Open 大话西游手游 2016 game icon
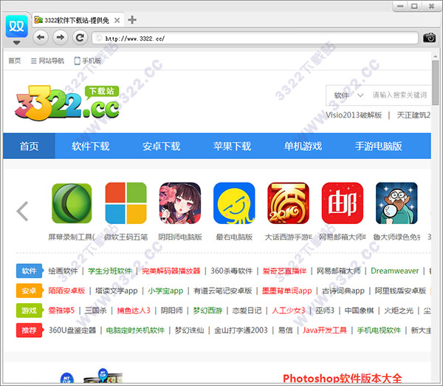 [x=288, y=203]
